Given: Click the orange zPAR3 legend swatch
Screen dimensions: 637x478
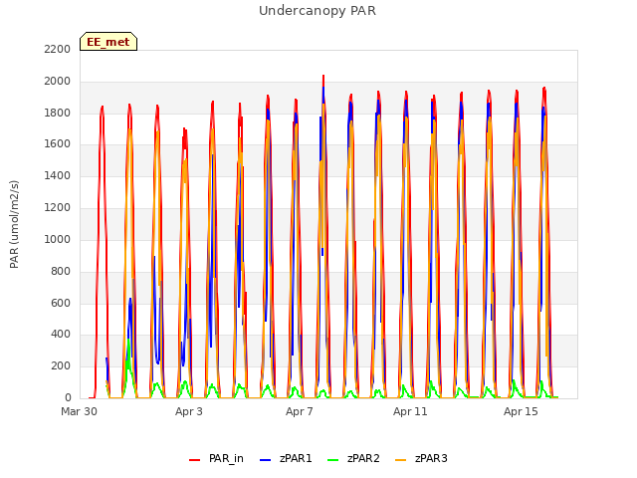Looking at the screenshot, I should click(400, 460).
